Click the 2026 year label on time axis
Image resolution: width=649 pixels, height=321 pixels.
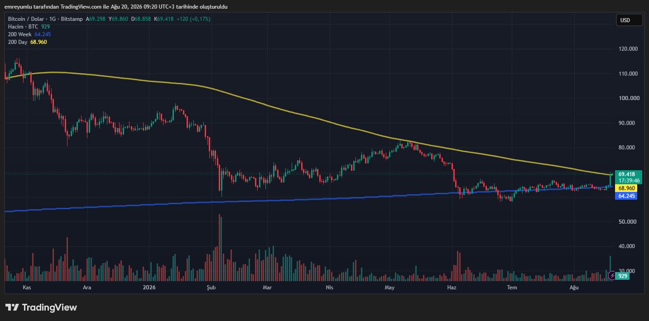pyautogui.click(x=149, y=287)
